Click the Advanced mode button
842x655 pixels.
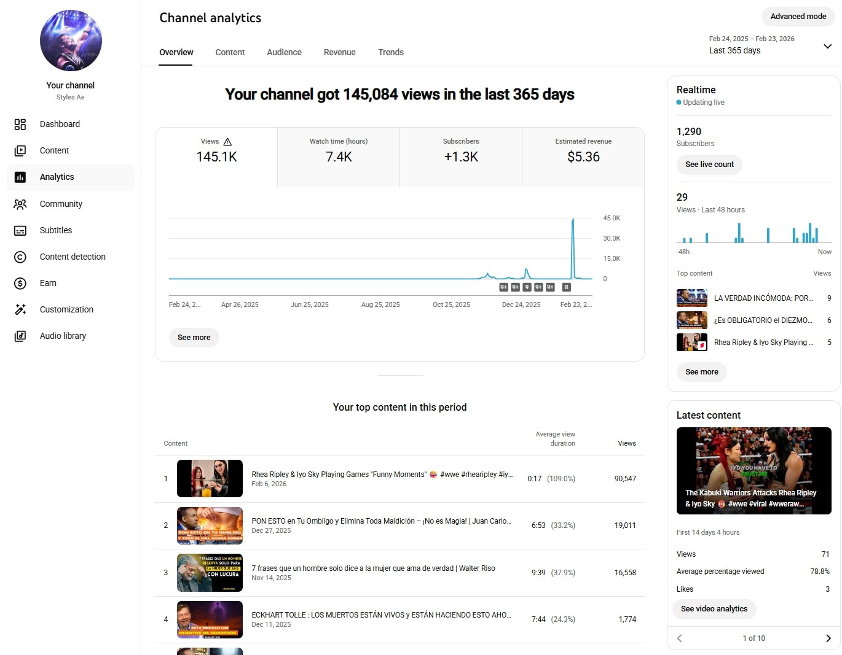798,17
